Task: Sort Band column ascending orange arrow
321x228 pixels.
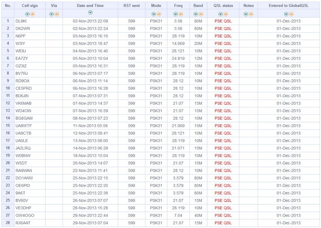Action: [x=201, y=14]
